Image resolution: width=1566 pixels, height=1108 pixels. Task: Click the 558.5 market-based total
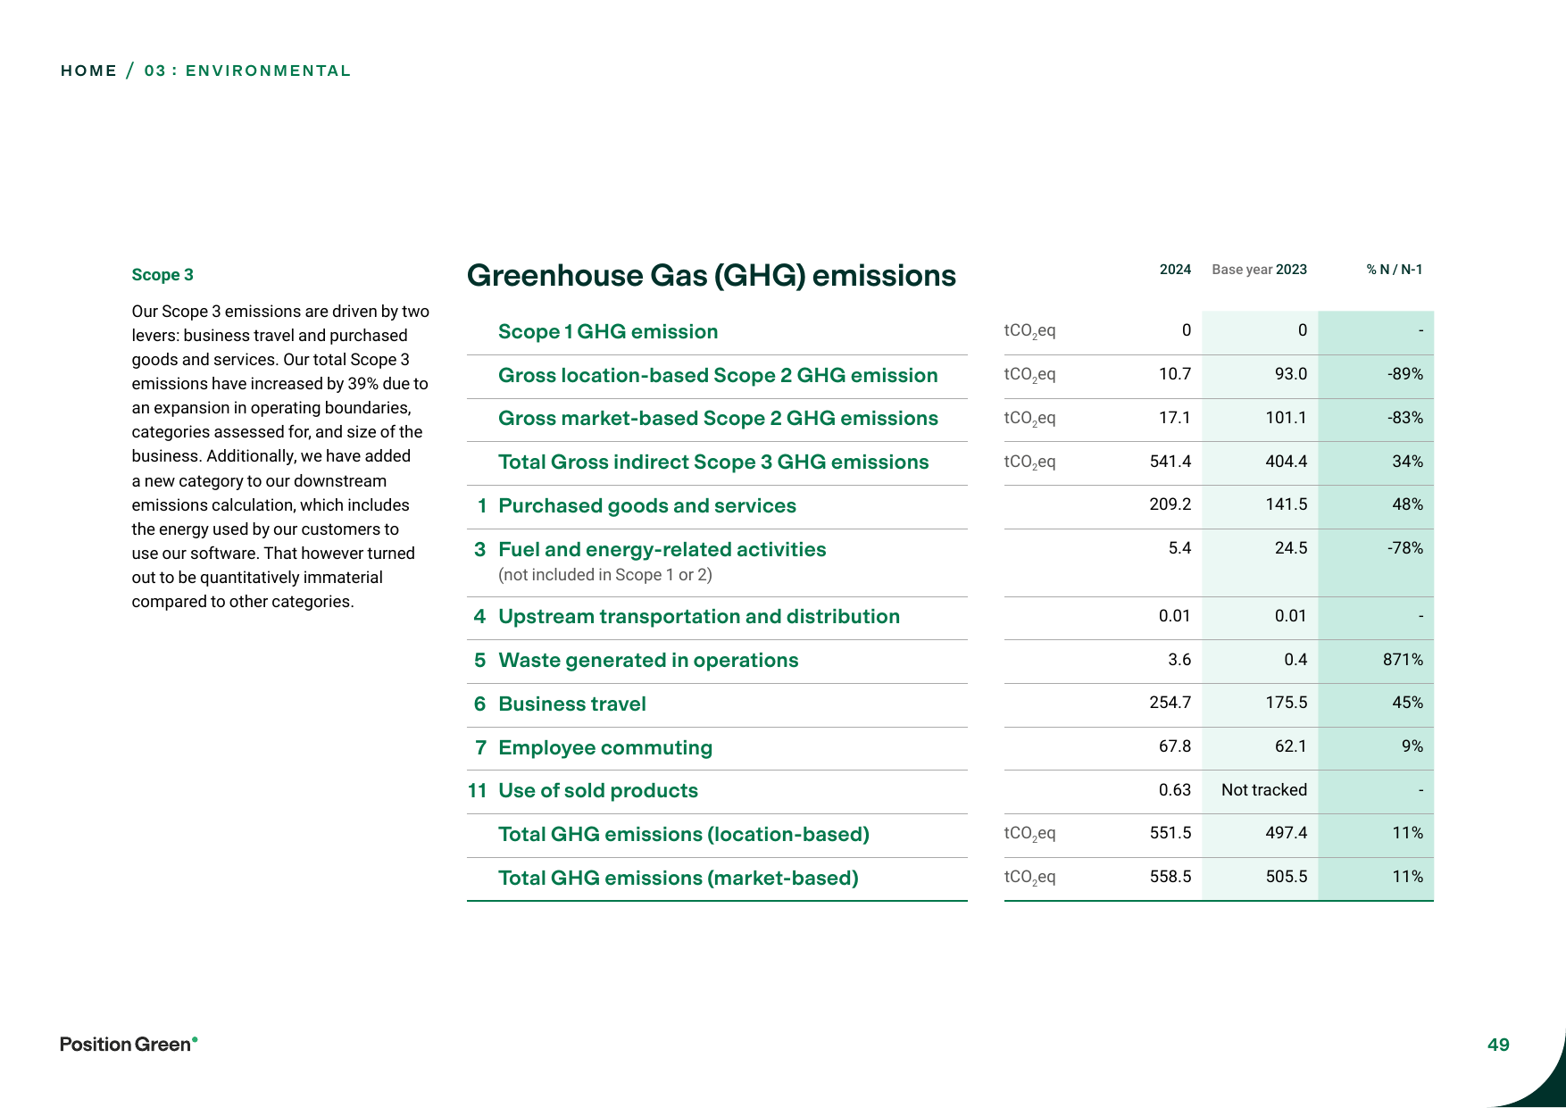point(1170,877)
